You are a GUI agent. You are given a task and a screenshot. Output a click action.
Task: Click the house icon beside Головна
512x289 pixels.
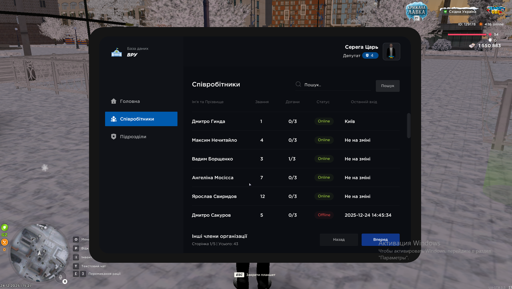[114, 101]
